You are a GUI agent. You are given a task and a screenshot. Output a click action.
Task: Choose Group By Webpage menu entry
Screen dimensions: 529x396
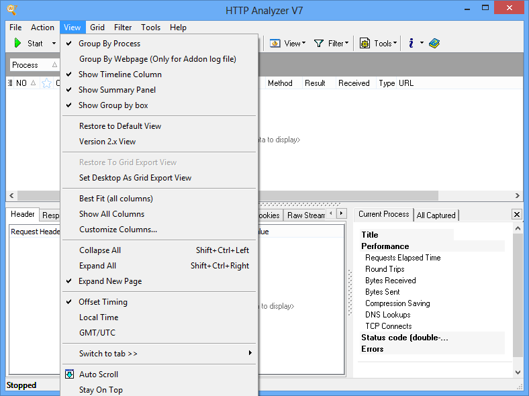pos(159,59)
